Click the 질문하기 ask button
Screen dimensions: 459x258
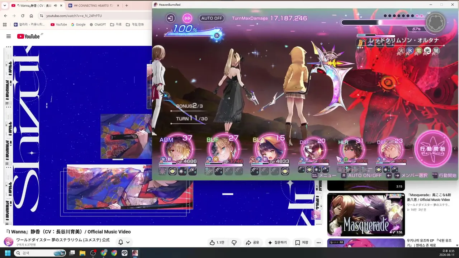277,243
